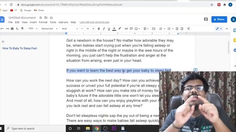Image resolution: width=236 pixels, height=132 pixels.
Task: Open the bulleted list dropdown arrow
Action: coord(173,29)
